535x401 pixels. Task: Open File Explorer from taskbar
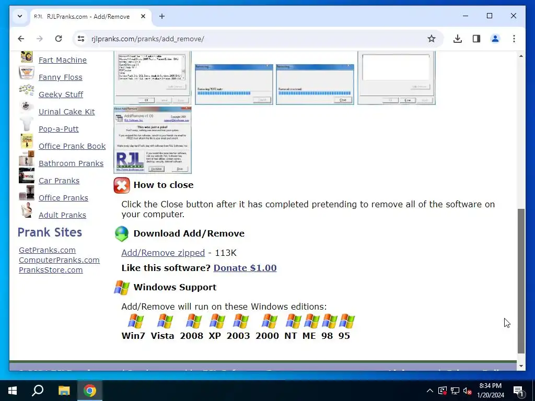tap(64, 391)
